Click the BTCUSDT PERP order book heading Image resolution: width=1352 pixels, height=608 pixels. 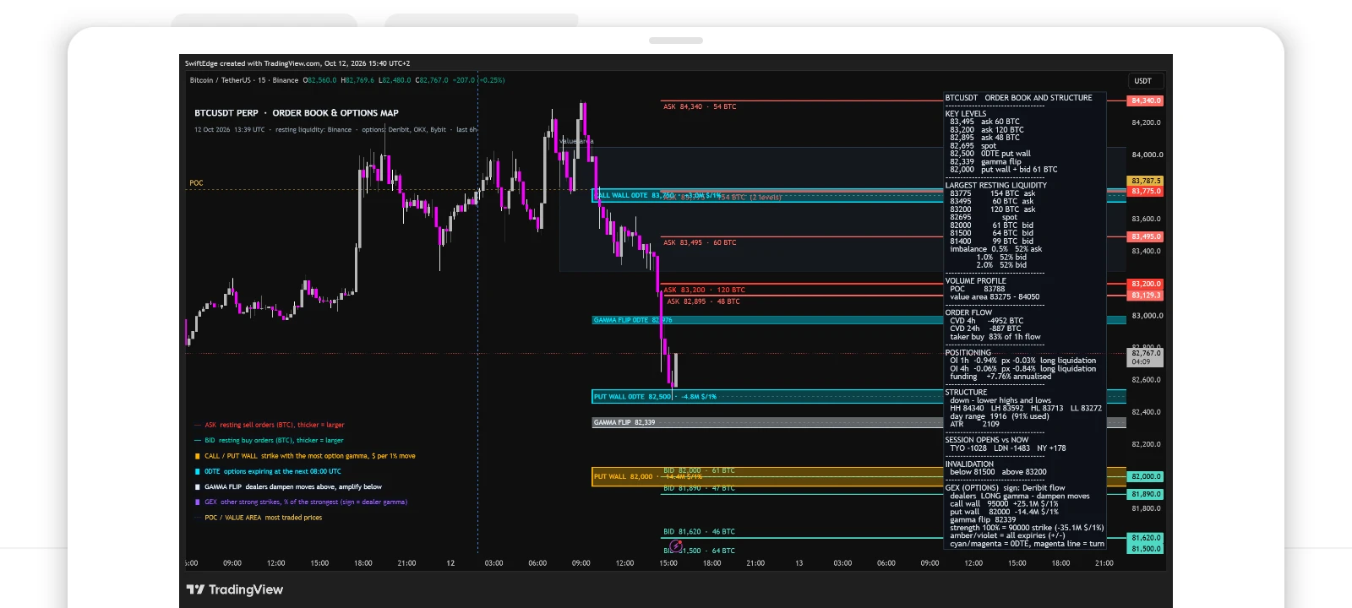tap(297, 113)
